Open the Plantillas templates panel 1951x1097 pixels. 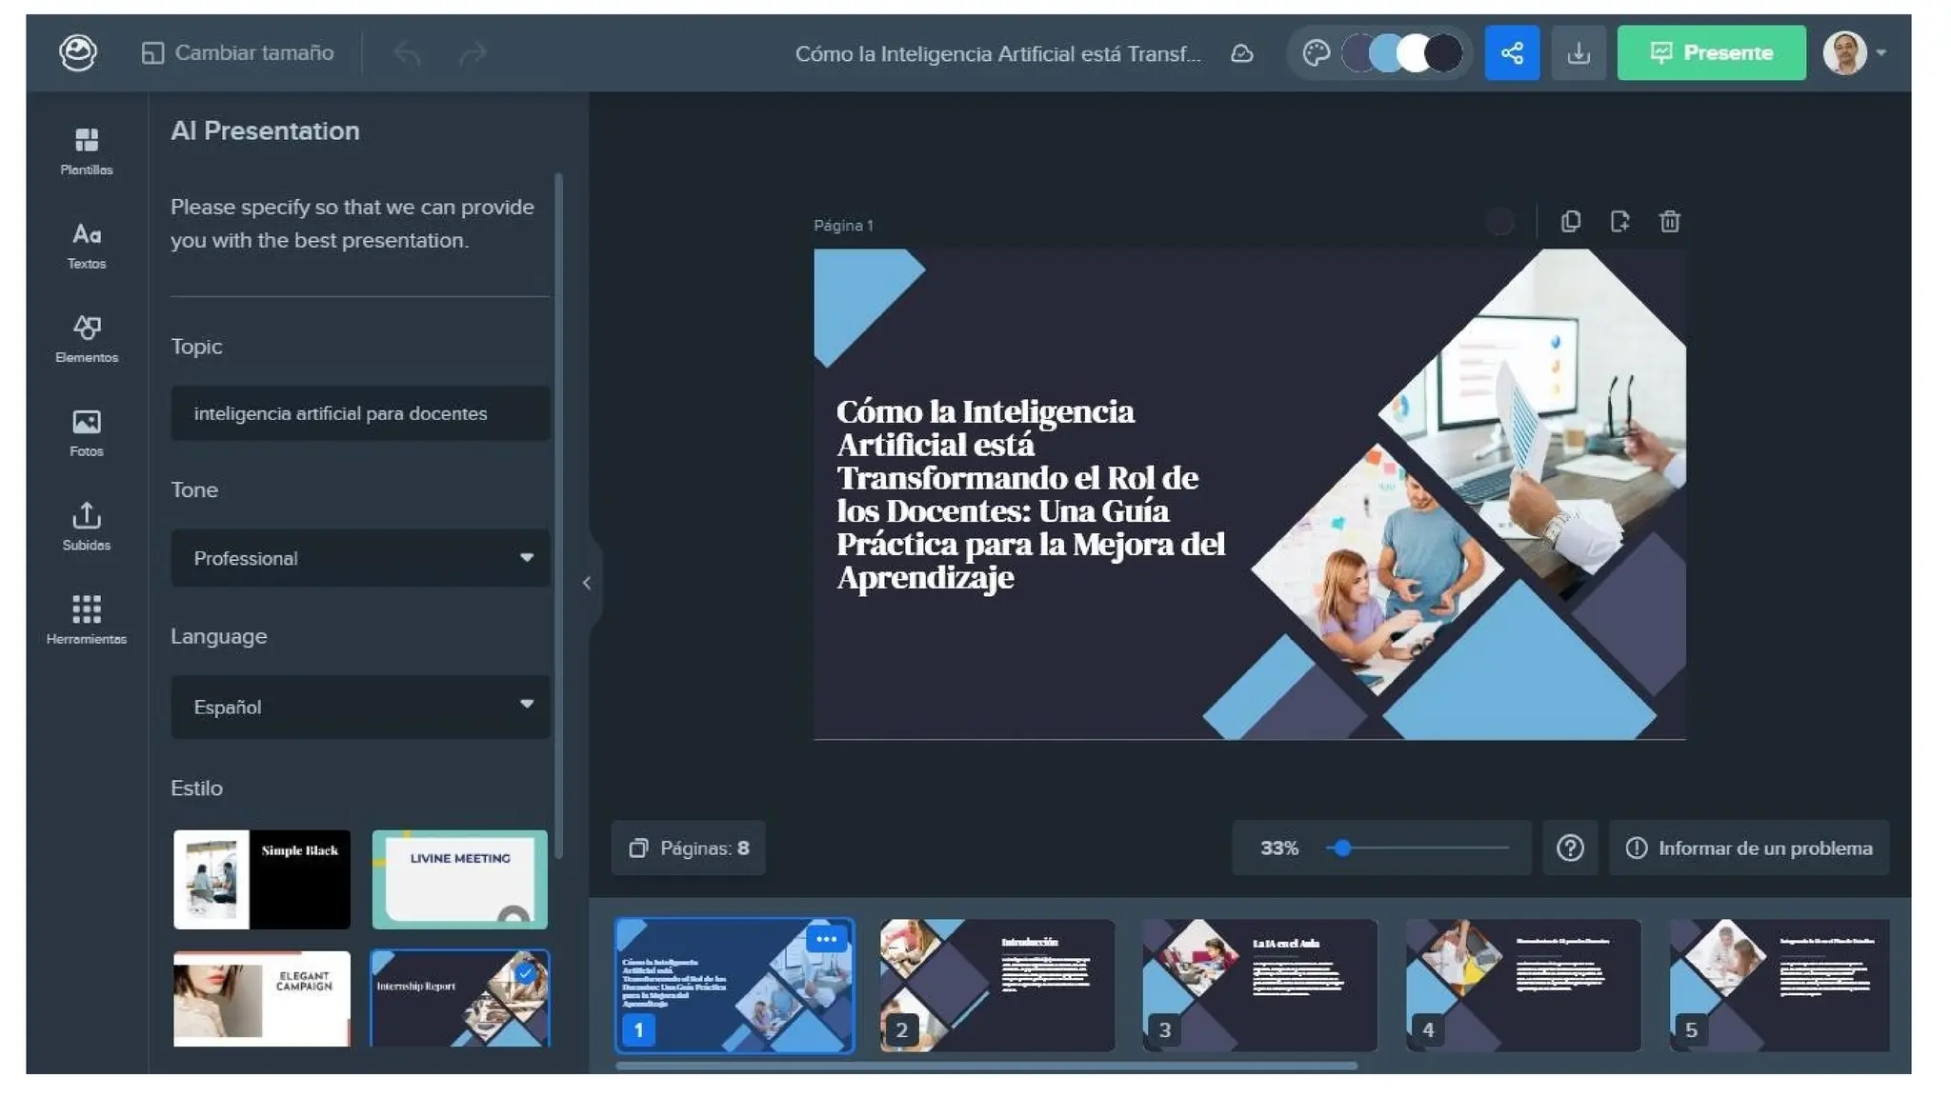click(x=87, y=150)
